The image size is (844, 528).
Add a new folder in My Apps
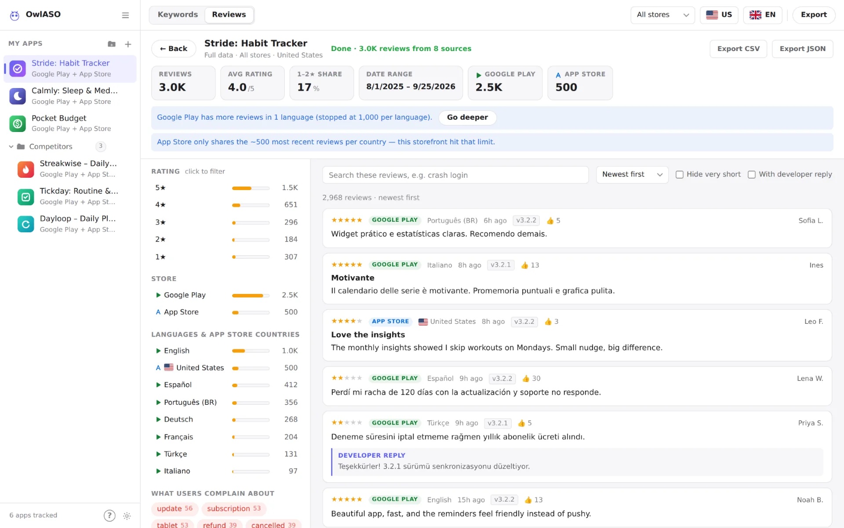pos(112,44)
